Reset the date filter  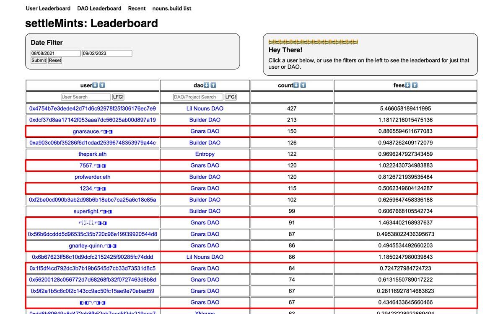click(x=55, y=60)
